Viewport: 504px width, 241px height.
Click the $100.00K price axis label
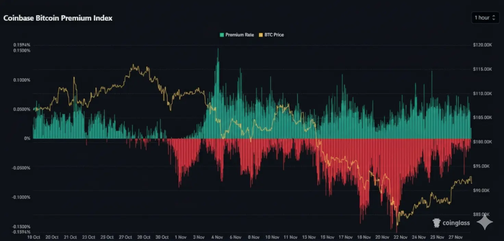click(482, 142)
